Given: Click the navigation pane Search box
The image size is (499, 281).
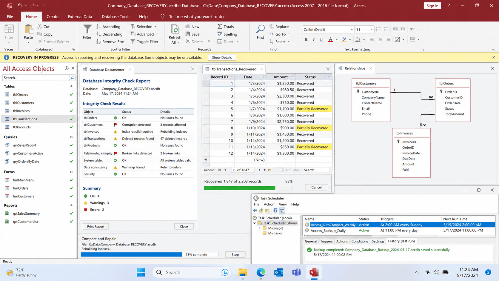Looking at the screenshot, I should [36, 78].
